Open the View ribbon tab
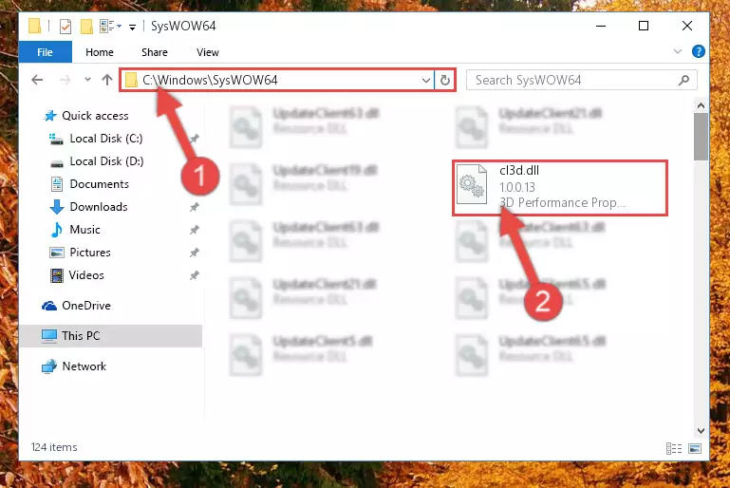The width and height of the screenshot is (730, 488). click(208, 52)
